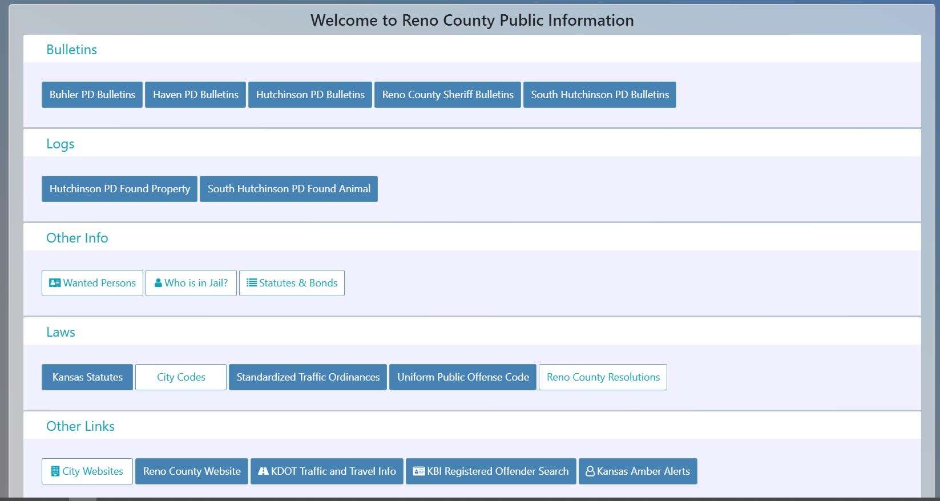
Task: Open the City Websites button
Action: (87, 471)
